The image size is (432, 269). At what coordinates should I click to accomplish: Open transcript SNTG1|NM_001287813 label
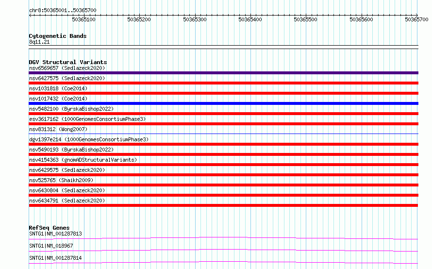pos(55,234)
